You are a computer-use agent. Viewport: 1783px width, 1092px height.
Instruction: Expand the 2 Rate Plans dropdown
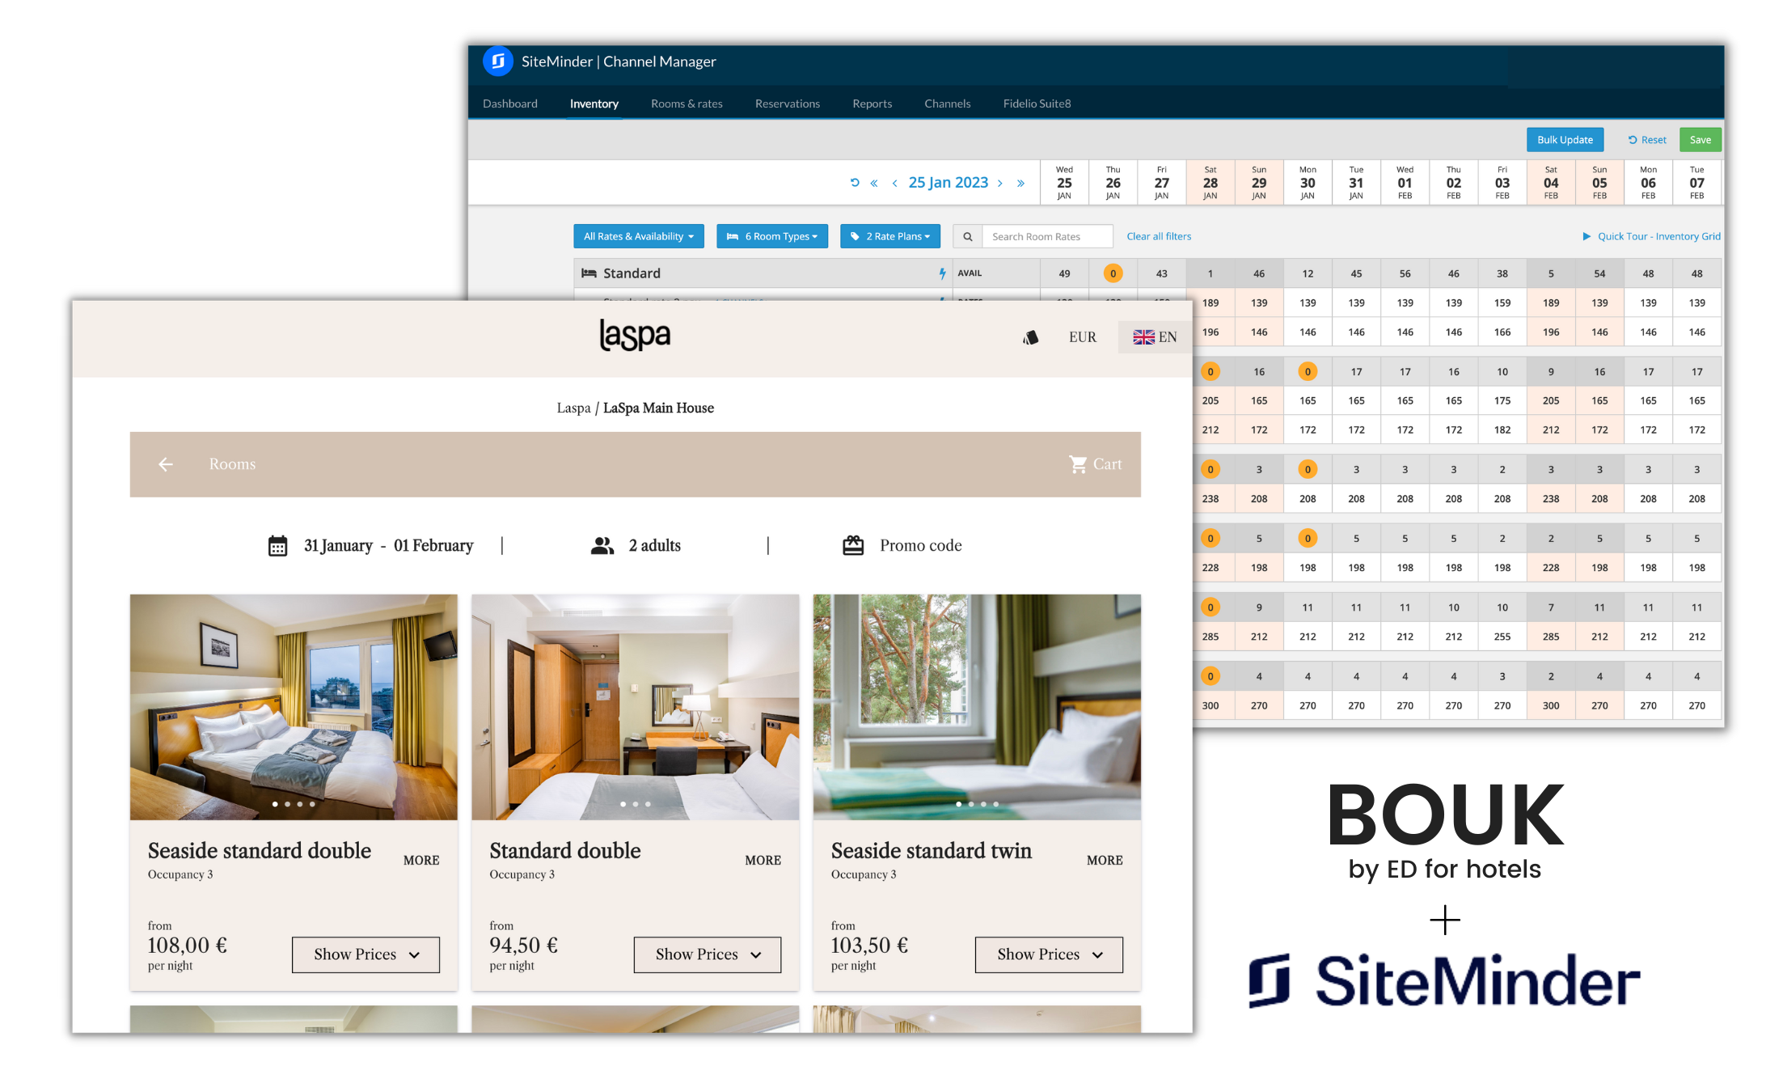click(889, 236)
